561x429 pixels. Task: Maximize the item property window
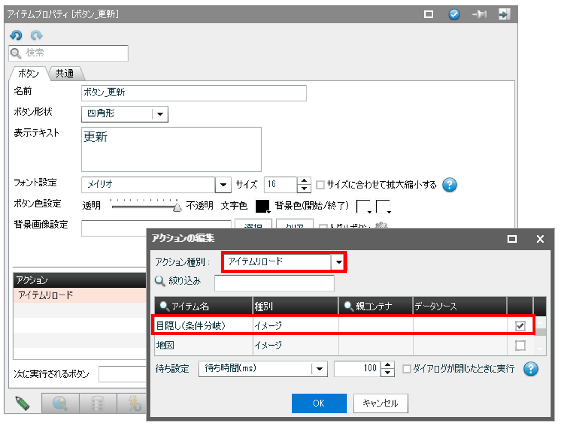428,14
